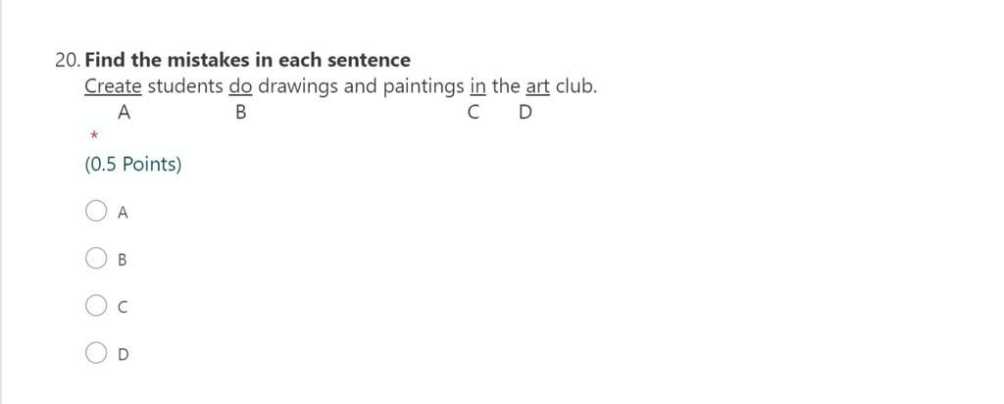Image resolution: width=1004 pixels, height=404 pixels.
Task: Click the underlined word 'Create' in the sentence
Action: pos(113,86)
